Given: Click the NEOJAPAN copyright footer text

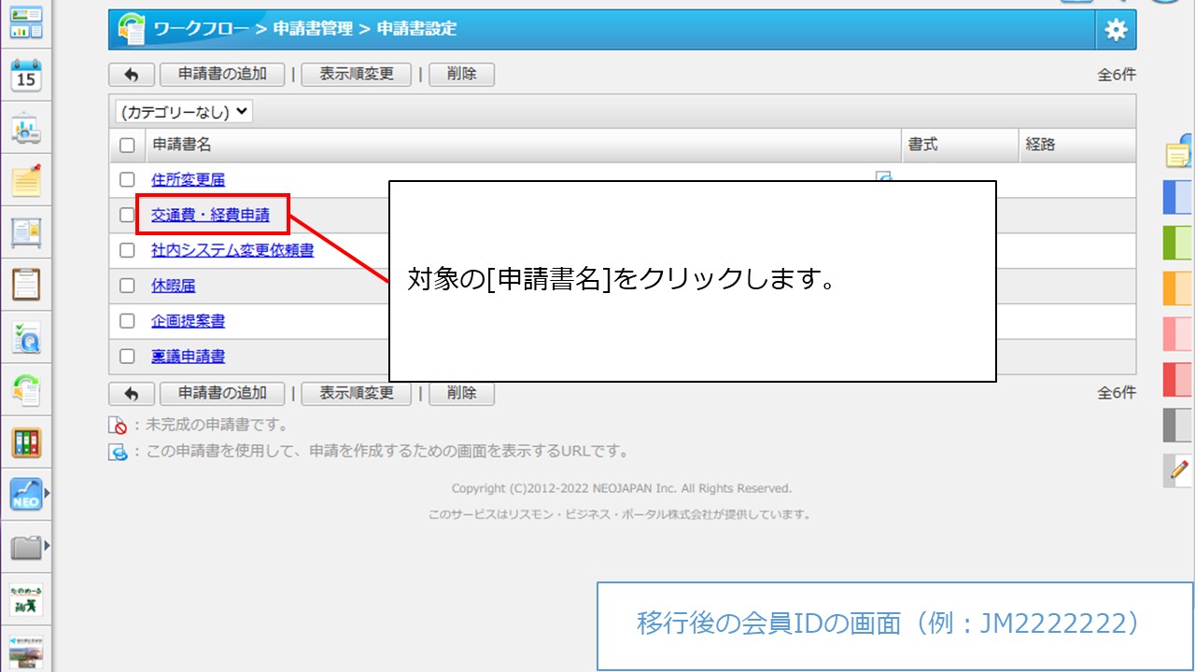Looking at the screenshot, I should click(x=622, y=488).
